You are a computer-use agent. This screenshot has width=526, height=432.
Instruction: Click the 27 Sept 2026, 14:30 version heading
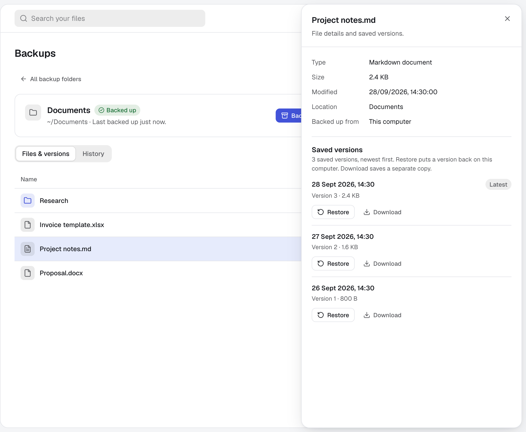tap(343, 237)
